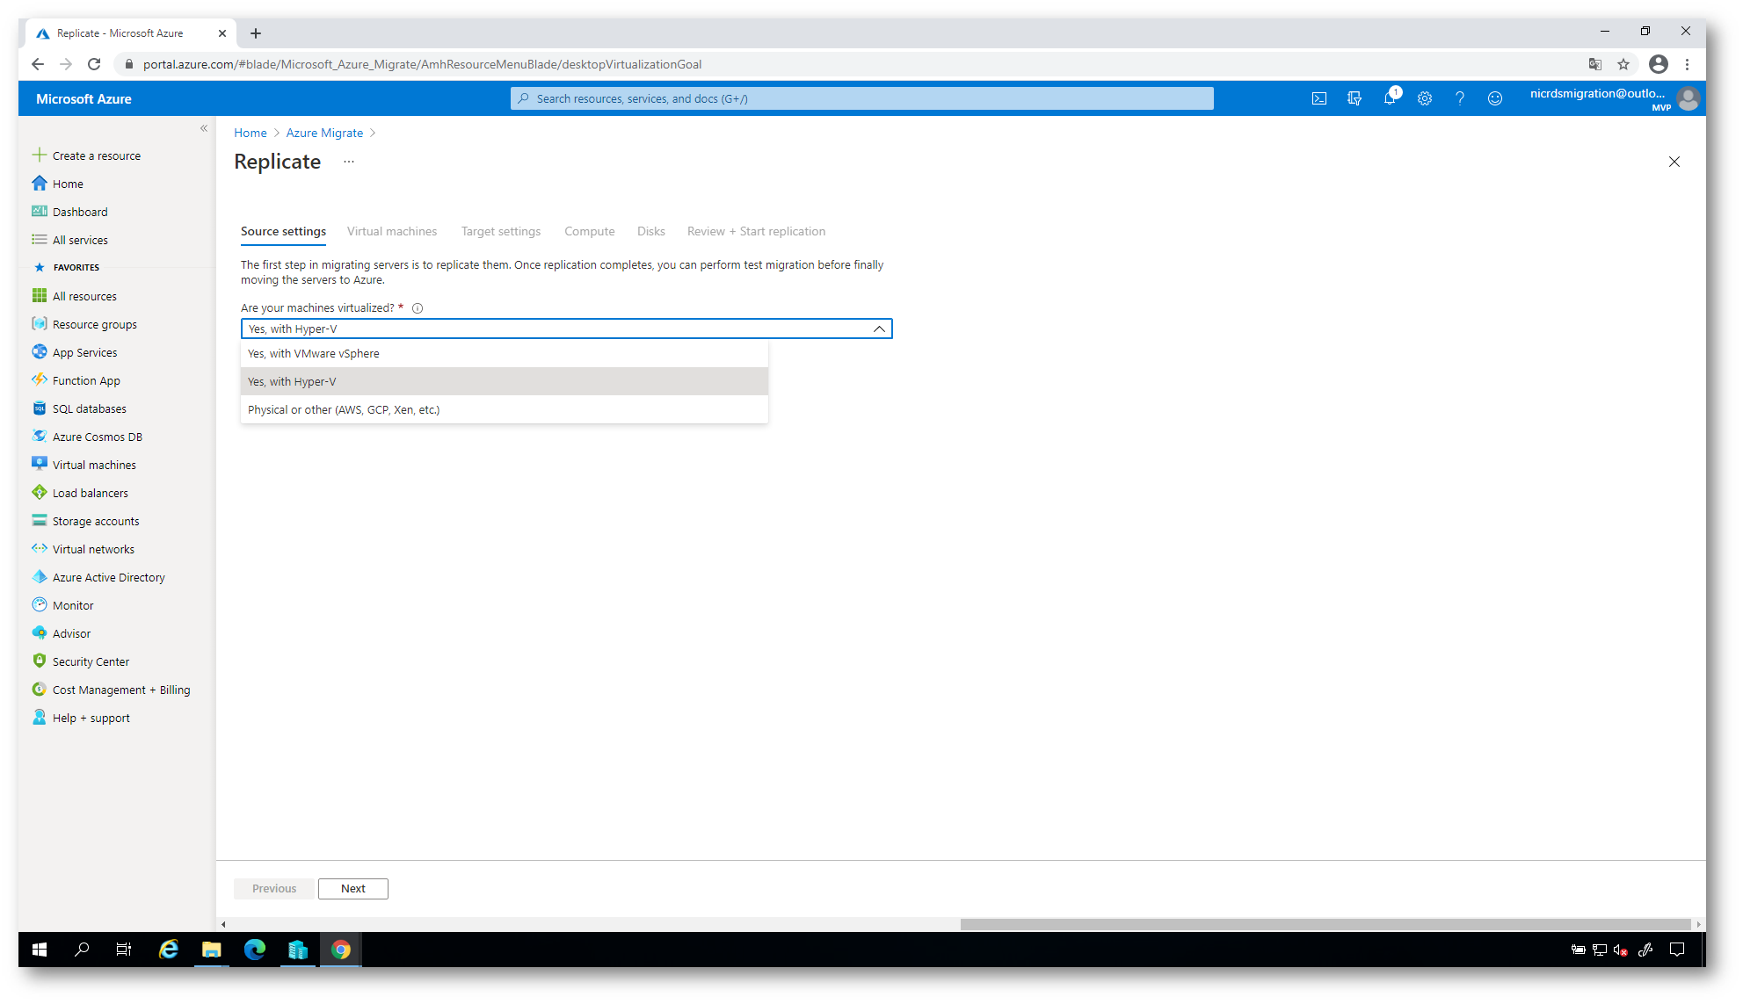
Task: Open Windows Start menu
Action: tap(40, 950)
